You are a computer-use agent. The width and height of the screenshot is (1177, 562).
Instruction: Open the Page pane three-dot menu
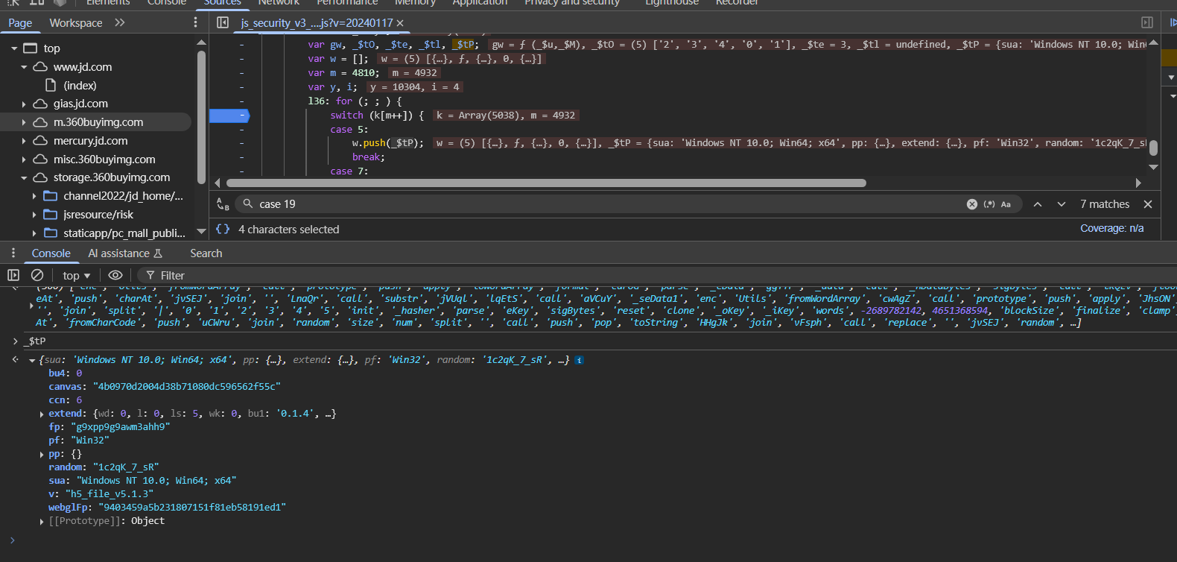pyautogui.click(x=195, y=22)
